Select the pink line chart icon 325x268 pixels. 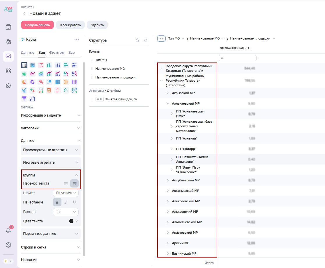(x=33, y=74)
